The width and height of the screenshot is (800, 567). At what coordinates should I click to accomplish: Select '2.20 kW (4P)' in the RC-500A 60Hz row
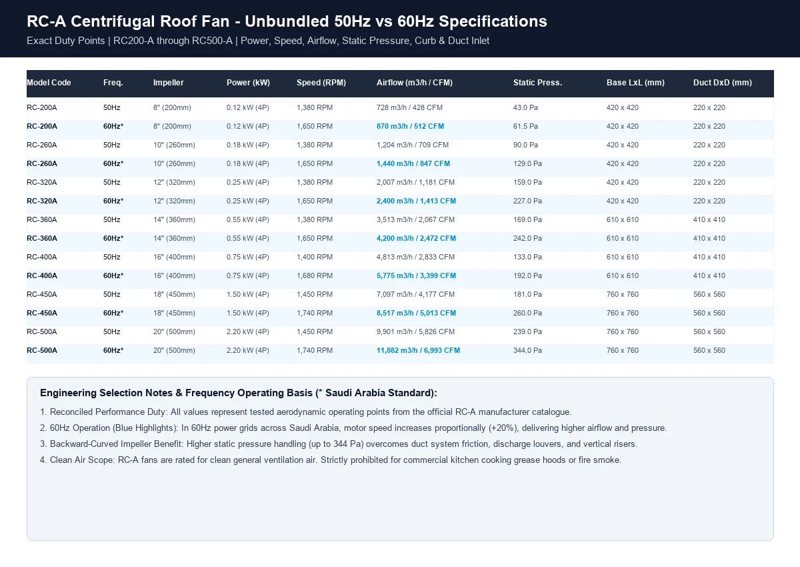[x=248, y=350]
